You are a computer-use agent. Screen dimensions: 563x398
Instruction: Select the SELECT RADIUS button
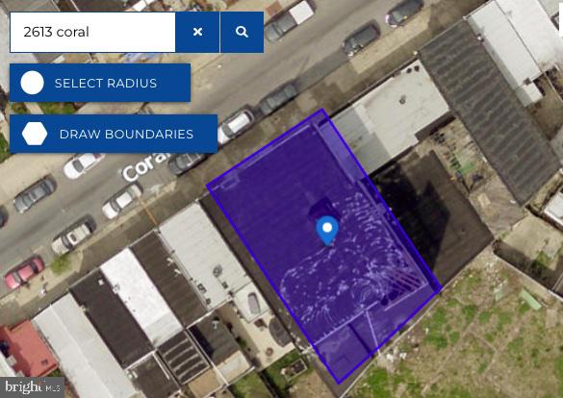[100, 83]
